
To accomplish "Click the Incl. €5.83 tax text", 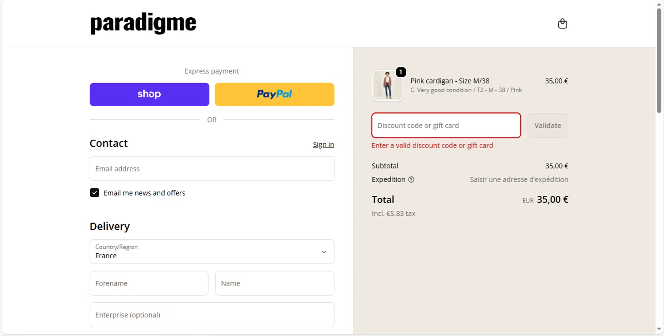I will point(394,214).
